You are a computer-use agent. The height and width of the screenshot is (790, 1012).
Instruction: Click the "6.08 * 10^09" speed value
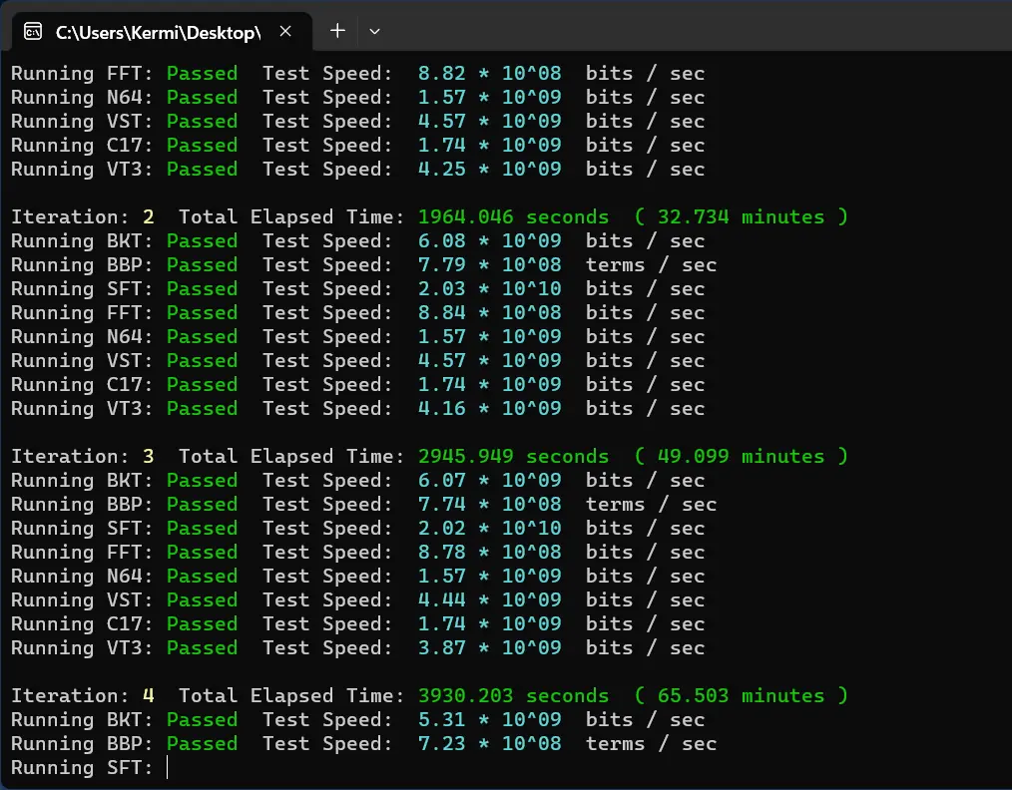(x=489, y=240)
